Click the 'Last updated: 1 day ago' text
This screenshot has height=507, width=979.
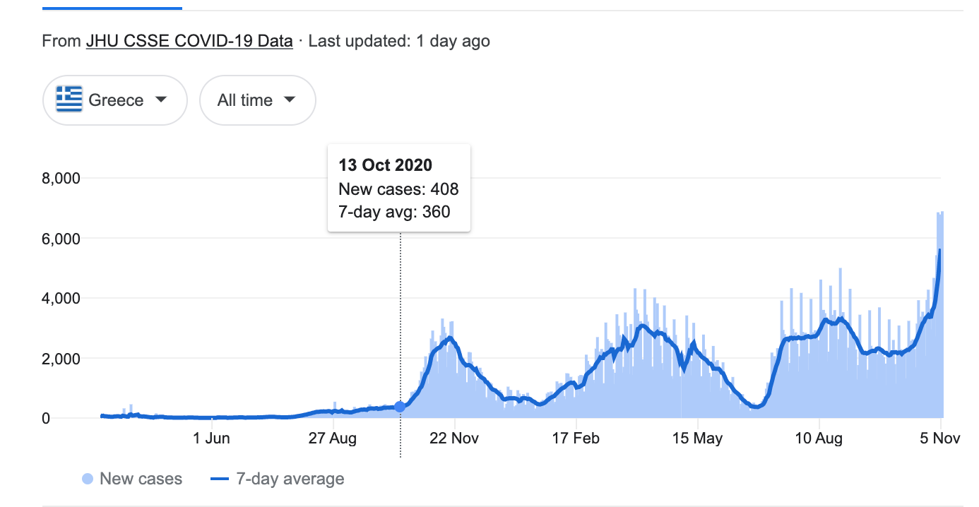399,41
